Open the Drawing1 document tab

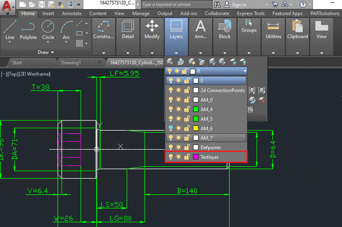(71, 62)
